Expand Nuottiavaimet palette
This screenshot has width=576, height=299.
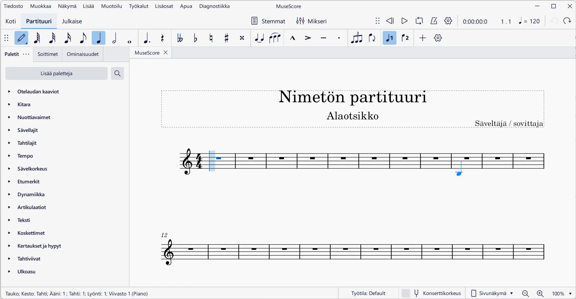[x=9, y=117]
